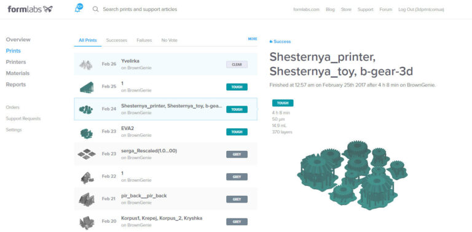Open the pir_back__pir_back print entry
Screen dimensions: 472x232
tap(165, 199)
